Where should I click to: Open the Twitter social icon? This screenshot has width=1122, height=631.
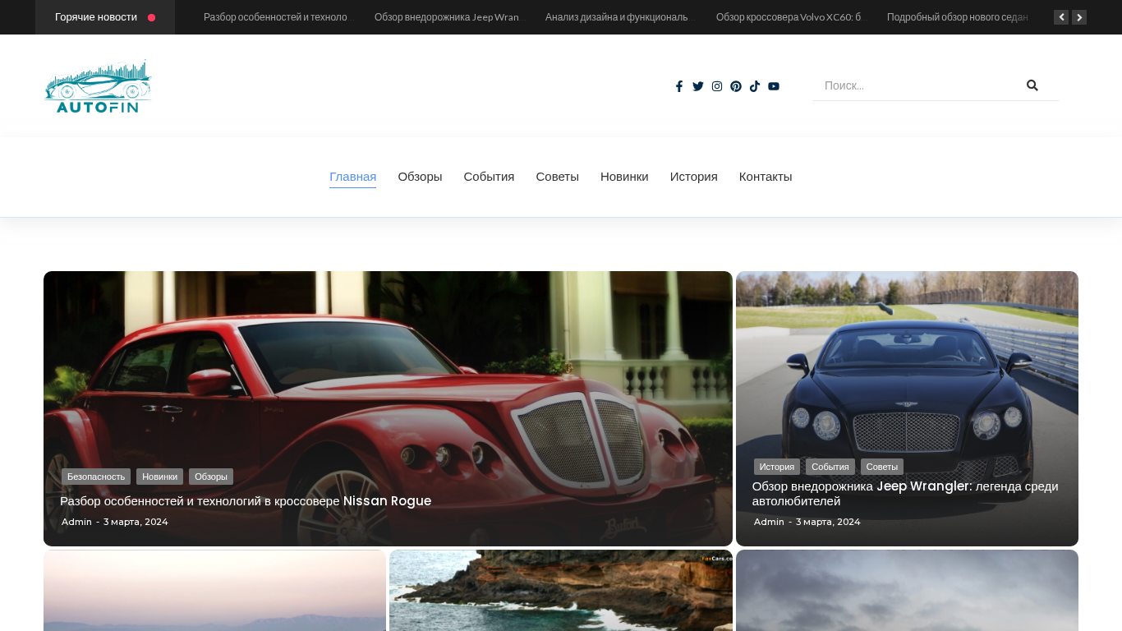coord(698,86)
